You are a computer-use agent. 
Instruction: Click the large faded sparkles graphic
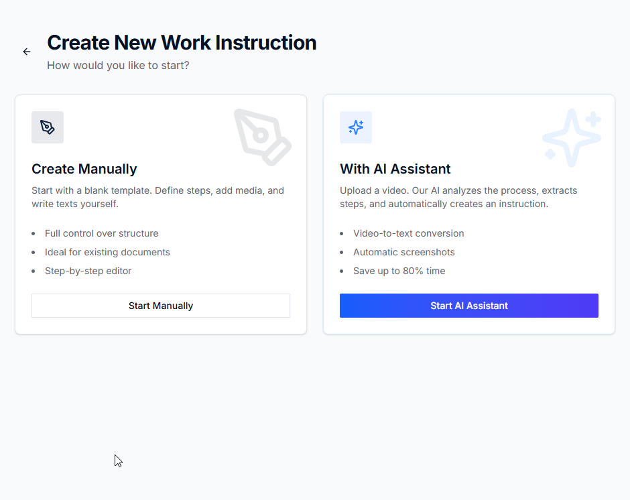click(572, 137)
